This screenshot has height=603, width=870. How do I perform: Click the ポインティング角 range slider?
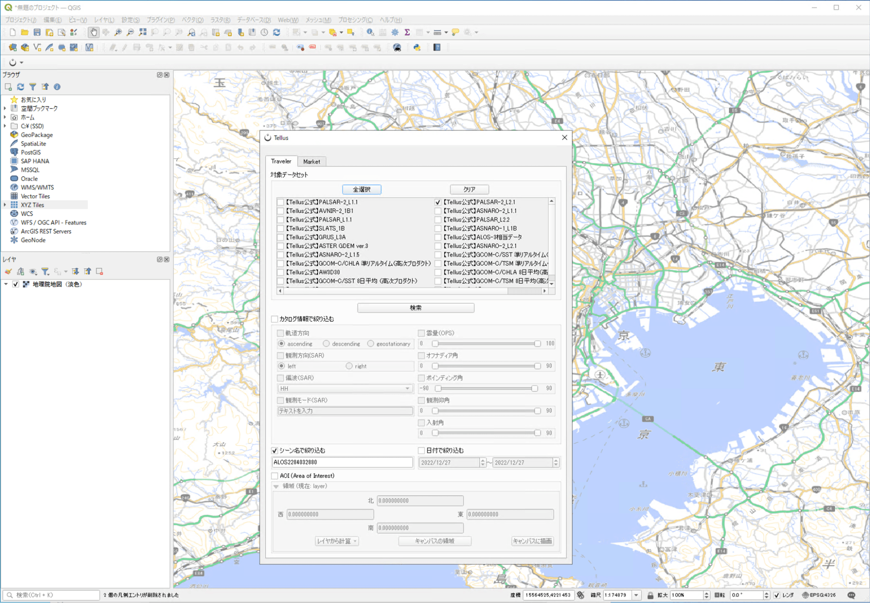[486, 388]
